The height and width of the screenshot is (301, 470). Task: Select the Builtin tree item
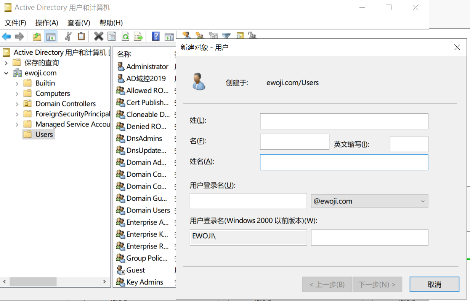45,83
